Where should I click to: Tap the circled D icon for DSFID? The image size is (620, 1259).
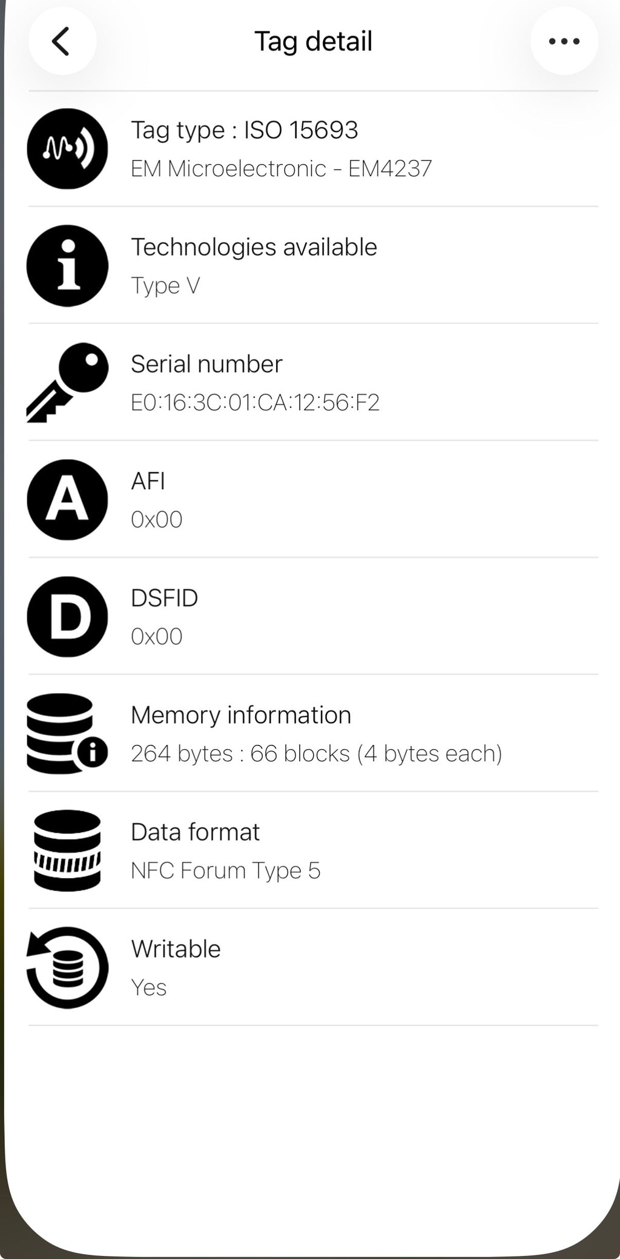67,616
